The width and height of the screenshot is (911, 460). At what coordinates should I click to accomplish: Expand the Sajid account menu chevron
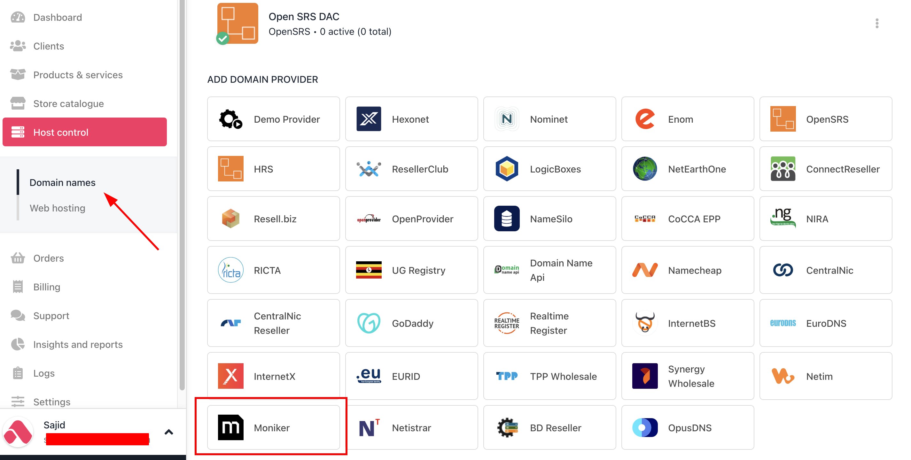click(x=169, y=432)
